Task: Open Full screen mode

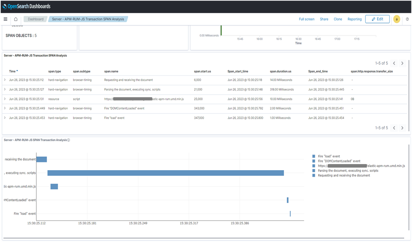Action: [x=307, y=19]
